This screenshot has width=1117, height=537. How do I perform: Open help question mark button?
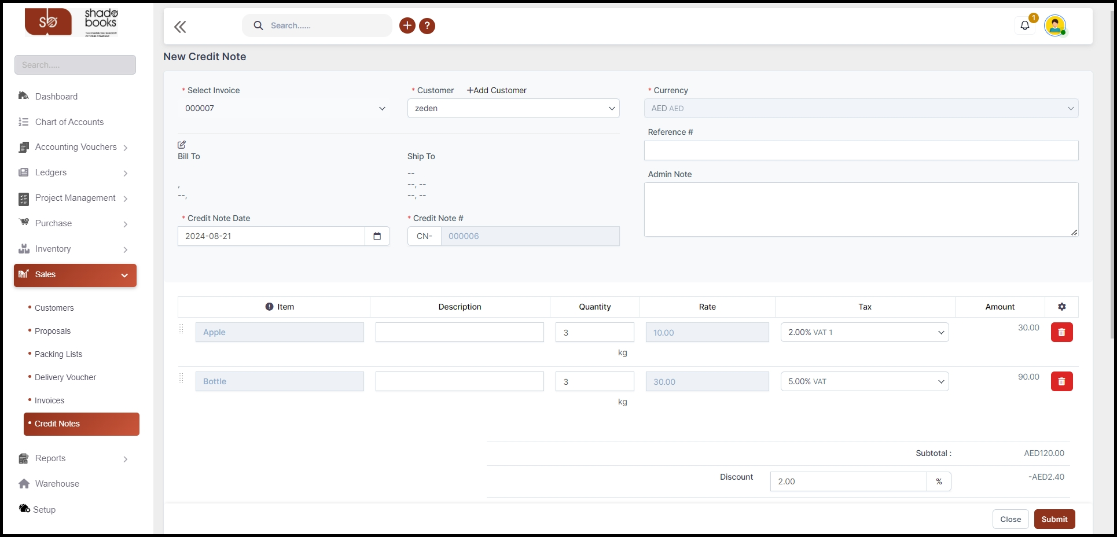427,25
